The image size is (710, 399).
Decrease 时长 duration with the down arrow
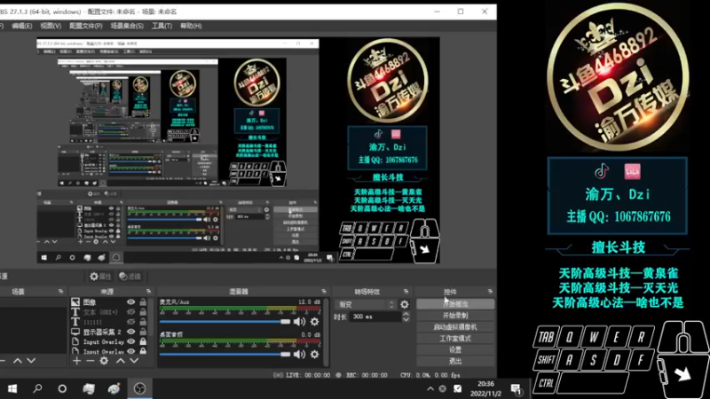406,319
